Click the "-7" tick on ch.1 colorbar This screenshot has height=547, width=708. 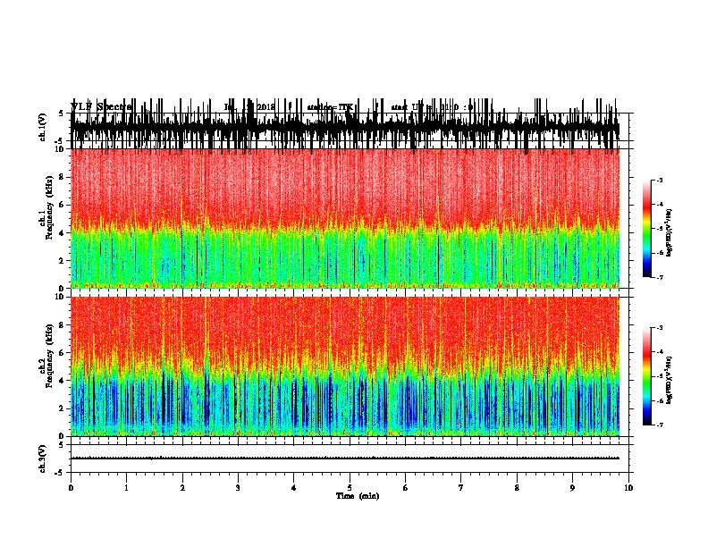tap(659, 277)
